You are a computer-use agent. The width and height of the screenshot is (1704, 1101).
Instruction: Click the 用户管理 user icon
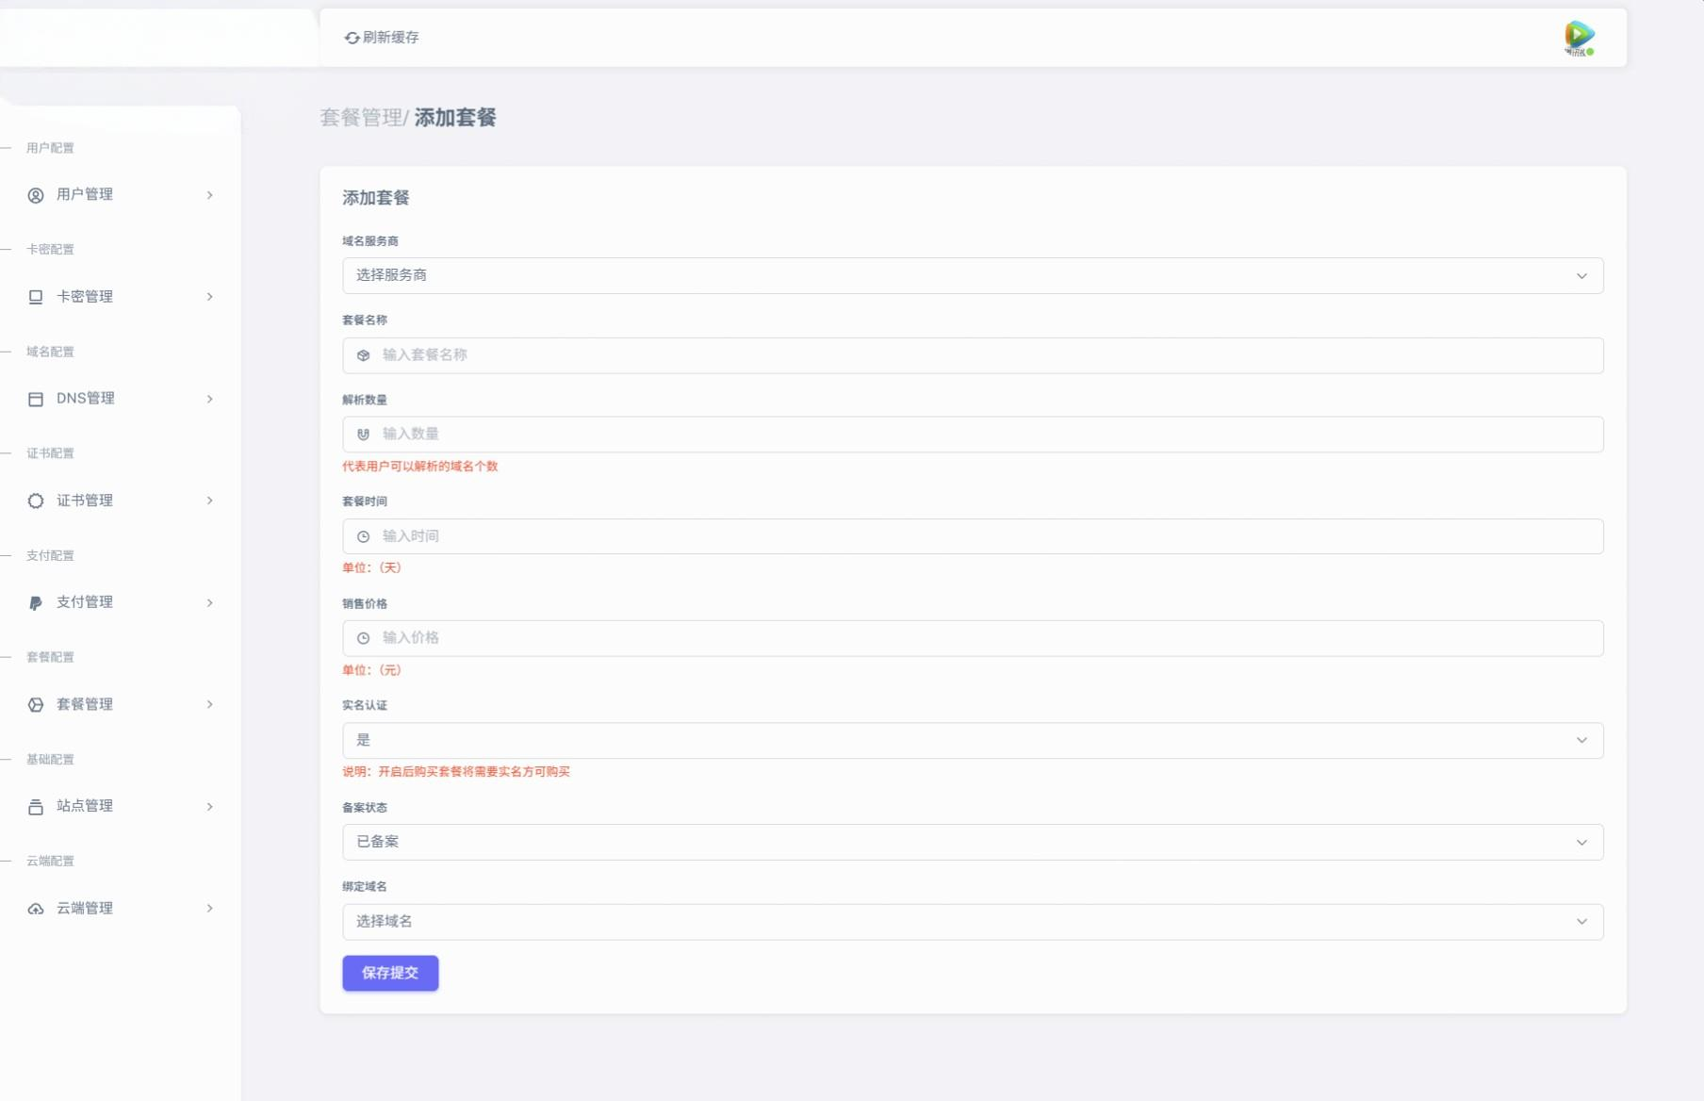pos(36,195)
